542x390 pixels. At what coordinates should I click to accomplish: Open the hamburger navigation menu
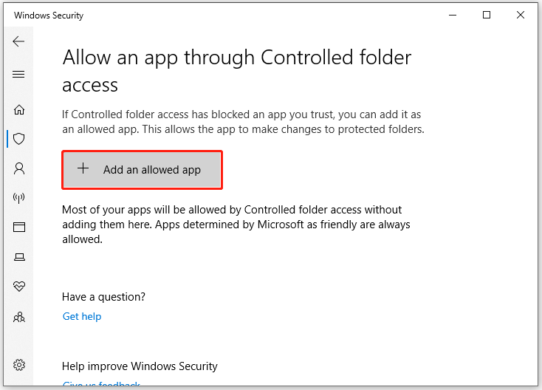(x=18, y=74)
